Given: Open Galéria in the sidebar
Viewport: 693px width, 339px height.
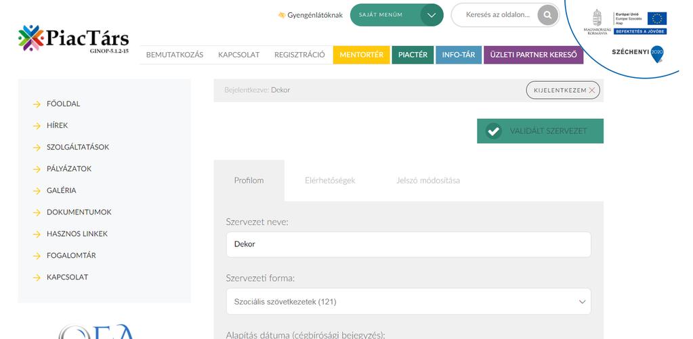Looking at the screenshot, I should pyautogui.click(x=62, y=191).
